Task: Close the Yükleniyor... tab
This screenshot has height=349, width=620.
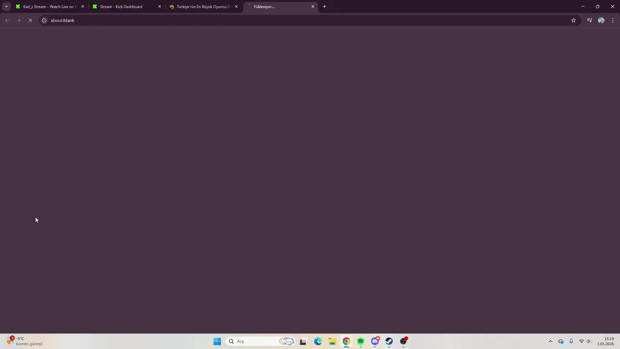Action: [313, 7]
